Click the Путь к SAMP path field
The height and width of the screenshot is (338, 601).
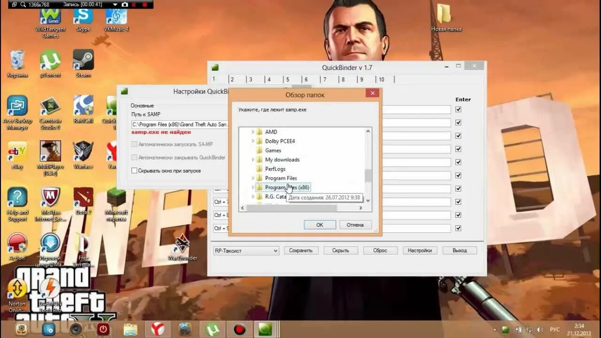click(x=180, y=125)
